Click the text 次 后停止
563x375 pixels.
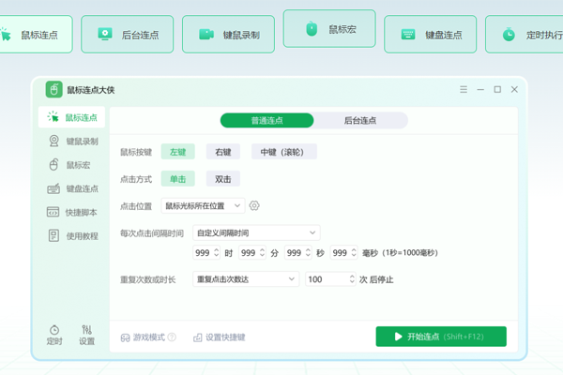[376, 279]
